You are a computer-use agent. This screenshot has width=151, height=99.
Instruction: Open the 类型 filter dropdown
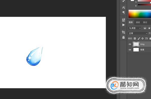click(x=135, y=28)
